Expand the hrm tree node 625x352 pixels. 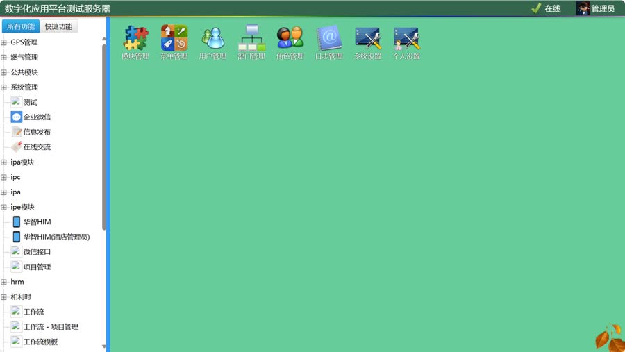pos(4,283)
